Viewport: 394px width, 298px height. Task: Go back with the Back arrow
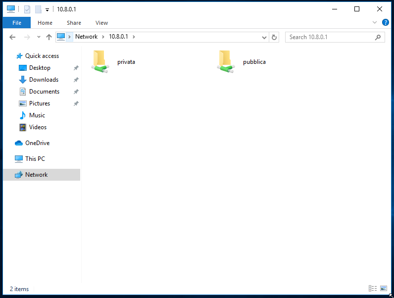[12, 37]
